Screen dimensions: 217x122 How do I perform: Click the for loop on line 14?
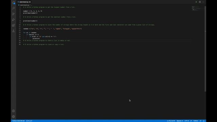[30, 33]
